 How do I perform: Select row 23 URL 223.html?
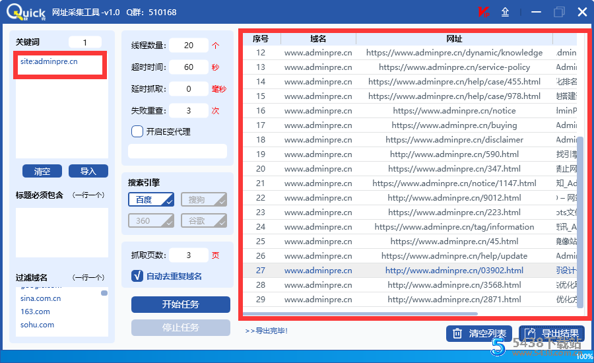point(454,213)
